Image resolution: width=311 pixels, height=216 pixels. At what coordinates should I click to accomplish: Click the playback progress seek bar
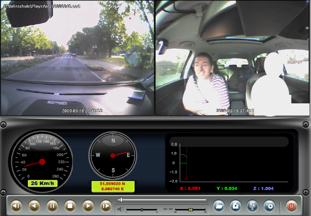click(163, 200)
